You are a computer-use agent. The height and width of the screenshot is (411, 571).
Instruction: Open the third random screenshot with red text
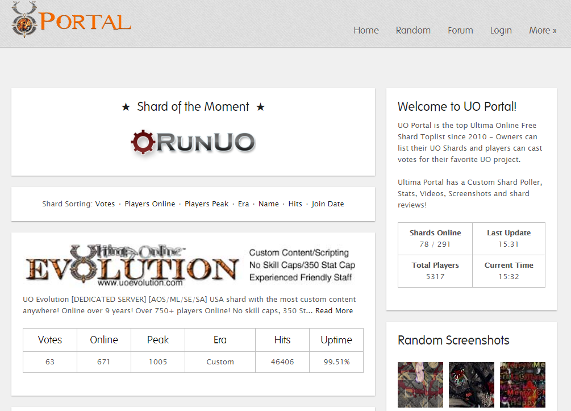pos(523,385)
